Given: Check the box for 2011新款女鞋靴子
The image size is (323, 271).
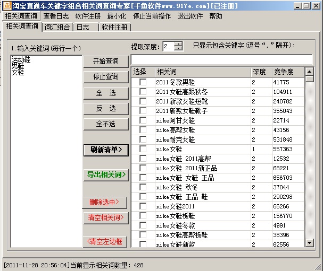Looking at the screenshot, I should pos(143,111).
